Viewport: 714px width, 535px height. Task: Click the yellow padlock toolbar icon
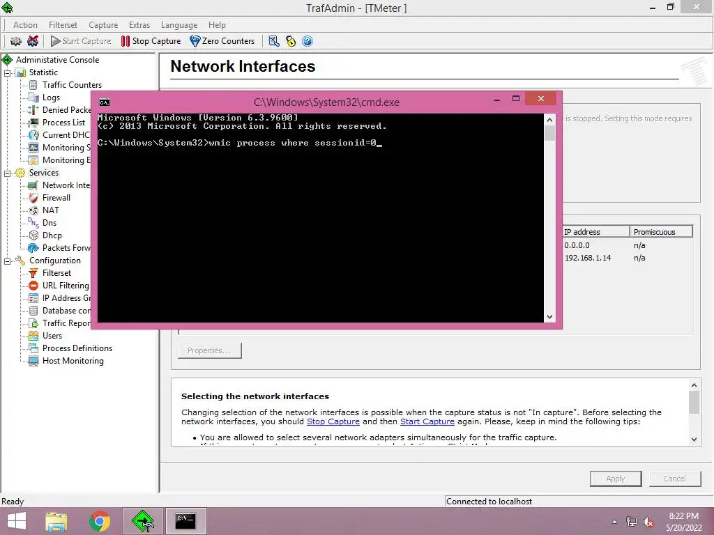click(x=291, y=41)
